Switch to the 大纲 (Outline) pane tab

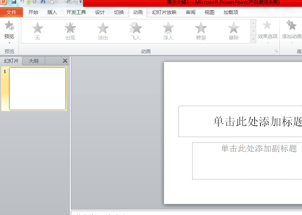coord(33,61)
